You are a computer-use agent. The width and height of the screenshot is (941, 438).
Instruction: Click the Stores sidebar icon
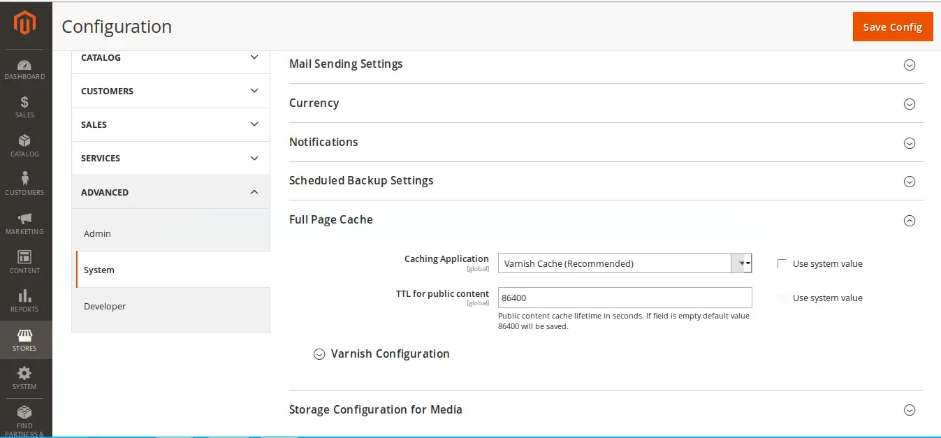coord(24,340)
